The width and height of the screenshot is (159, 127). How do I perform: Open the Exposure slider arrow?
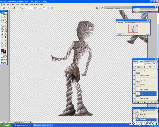pos(48,8)
